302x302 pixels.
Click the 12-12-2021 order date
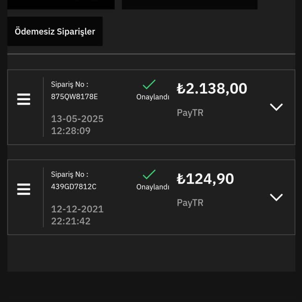[77, 209]
